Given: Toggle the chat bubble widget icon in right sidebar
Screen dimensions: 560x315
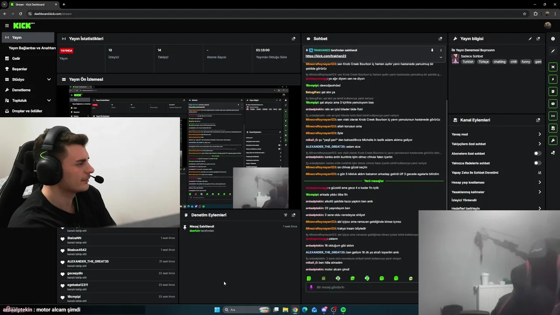Looking at the screenshot, I should pyautogui.click(x=553, y=104).
